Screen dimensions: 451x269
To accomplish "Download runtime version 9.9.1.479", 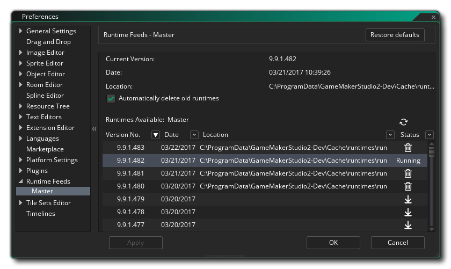I will [x=408, y=199].
